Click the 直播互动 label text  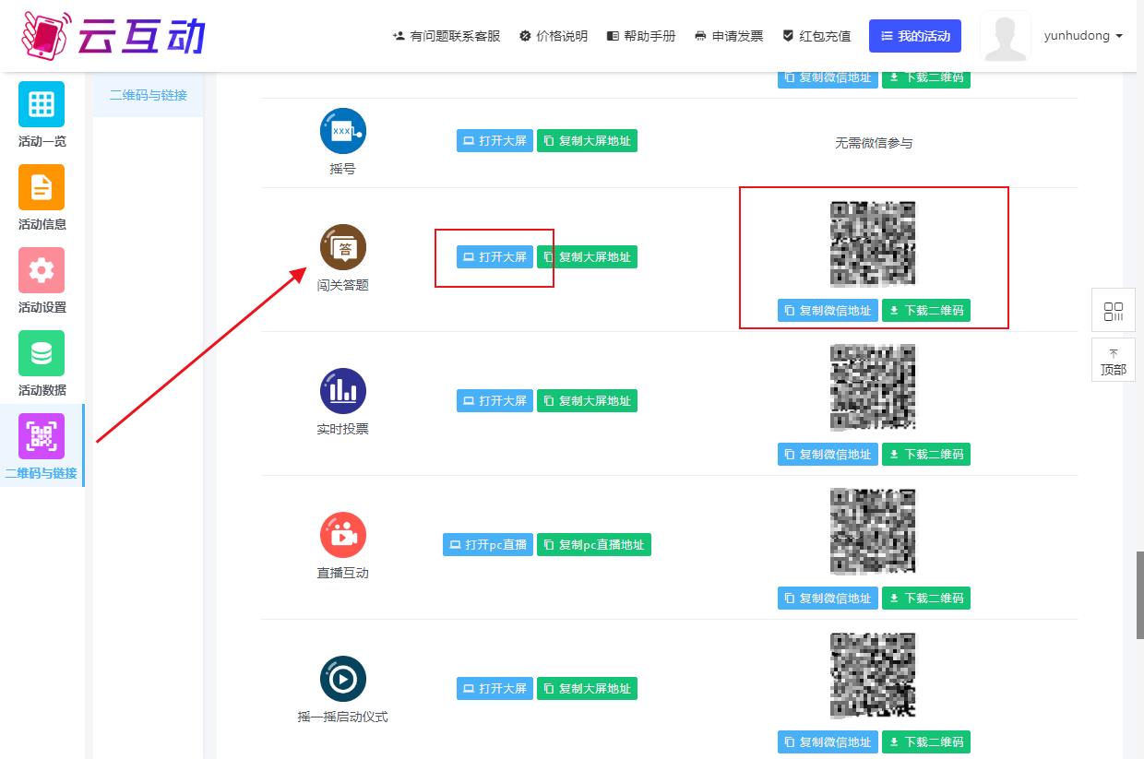pos(343,573)
